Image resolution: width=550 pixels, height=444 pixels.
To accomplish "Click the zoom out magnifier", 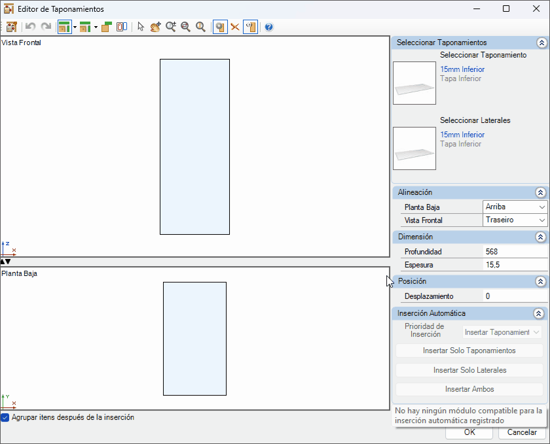I will pos(185,27).
